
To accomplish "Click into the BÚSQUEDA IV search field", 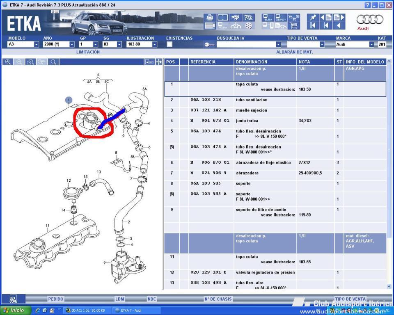I will point(246,44).
